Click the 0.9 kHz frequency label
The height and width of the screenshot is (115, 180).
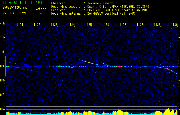2,66
